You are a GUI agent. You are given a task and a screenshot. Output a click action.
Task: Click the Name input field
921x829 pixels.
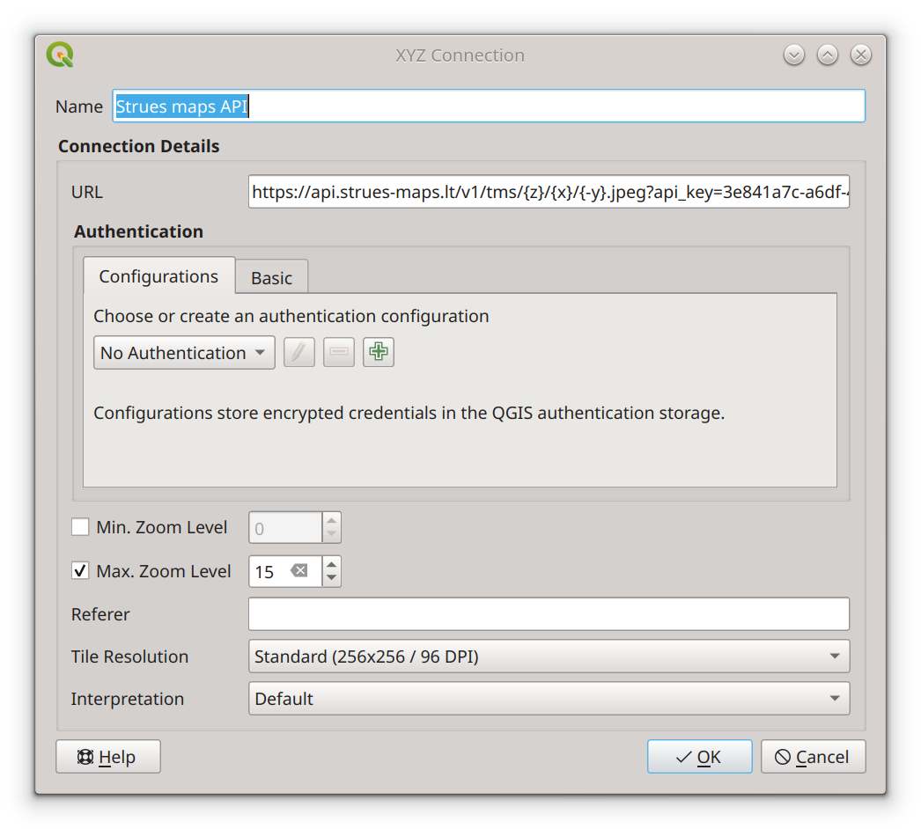point(489,106)
